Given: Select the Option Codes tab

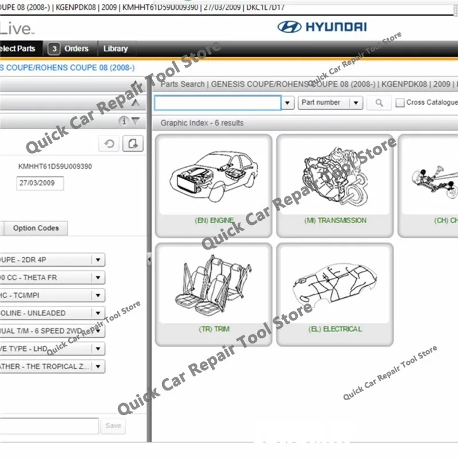Looking at the screenshot, I should point(36,228).
